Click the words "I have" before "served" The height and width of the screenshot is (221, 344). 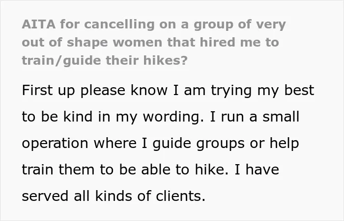(x=257, y=170)
